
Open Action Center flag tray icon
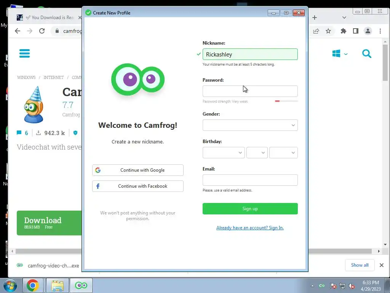(333, 286)
